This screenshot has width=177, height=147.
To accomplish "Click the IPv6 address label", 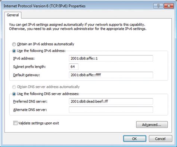I will [x=24, y=58].
